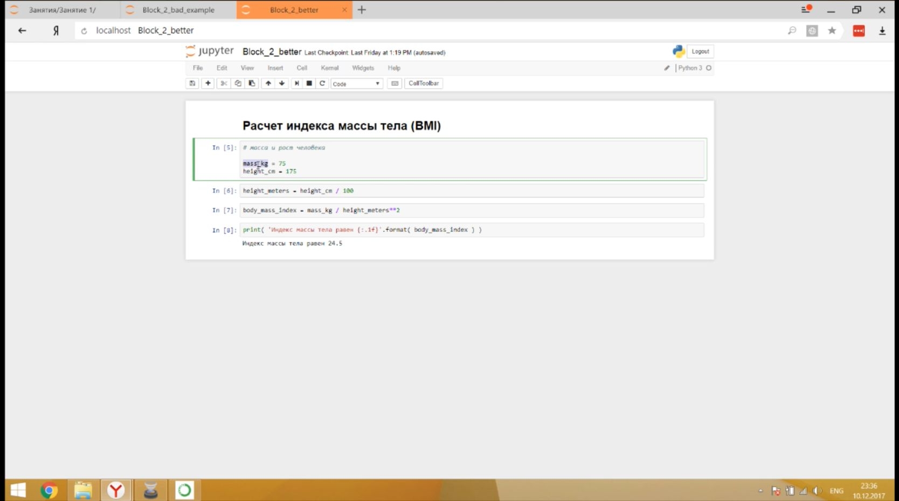Image resolution: width=899 pixels, height=501 pixels.
Task: Click the CellToolbar button
Action: pyautogui.click(x=424, y=83)
